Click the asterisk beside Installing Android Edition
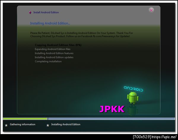Viewport: 178px width, 140px height. click(x=48, y=125)
